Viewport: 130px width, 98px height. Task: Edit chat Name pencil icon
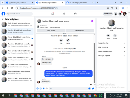pos(68,40)
